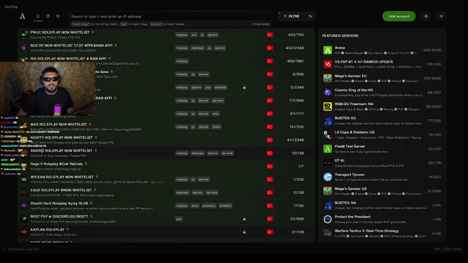Select the qbox tag in StashV row
This screenshot has width=468, height=263.
point(195,206)
